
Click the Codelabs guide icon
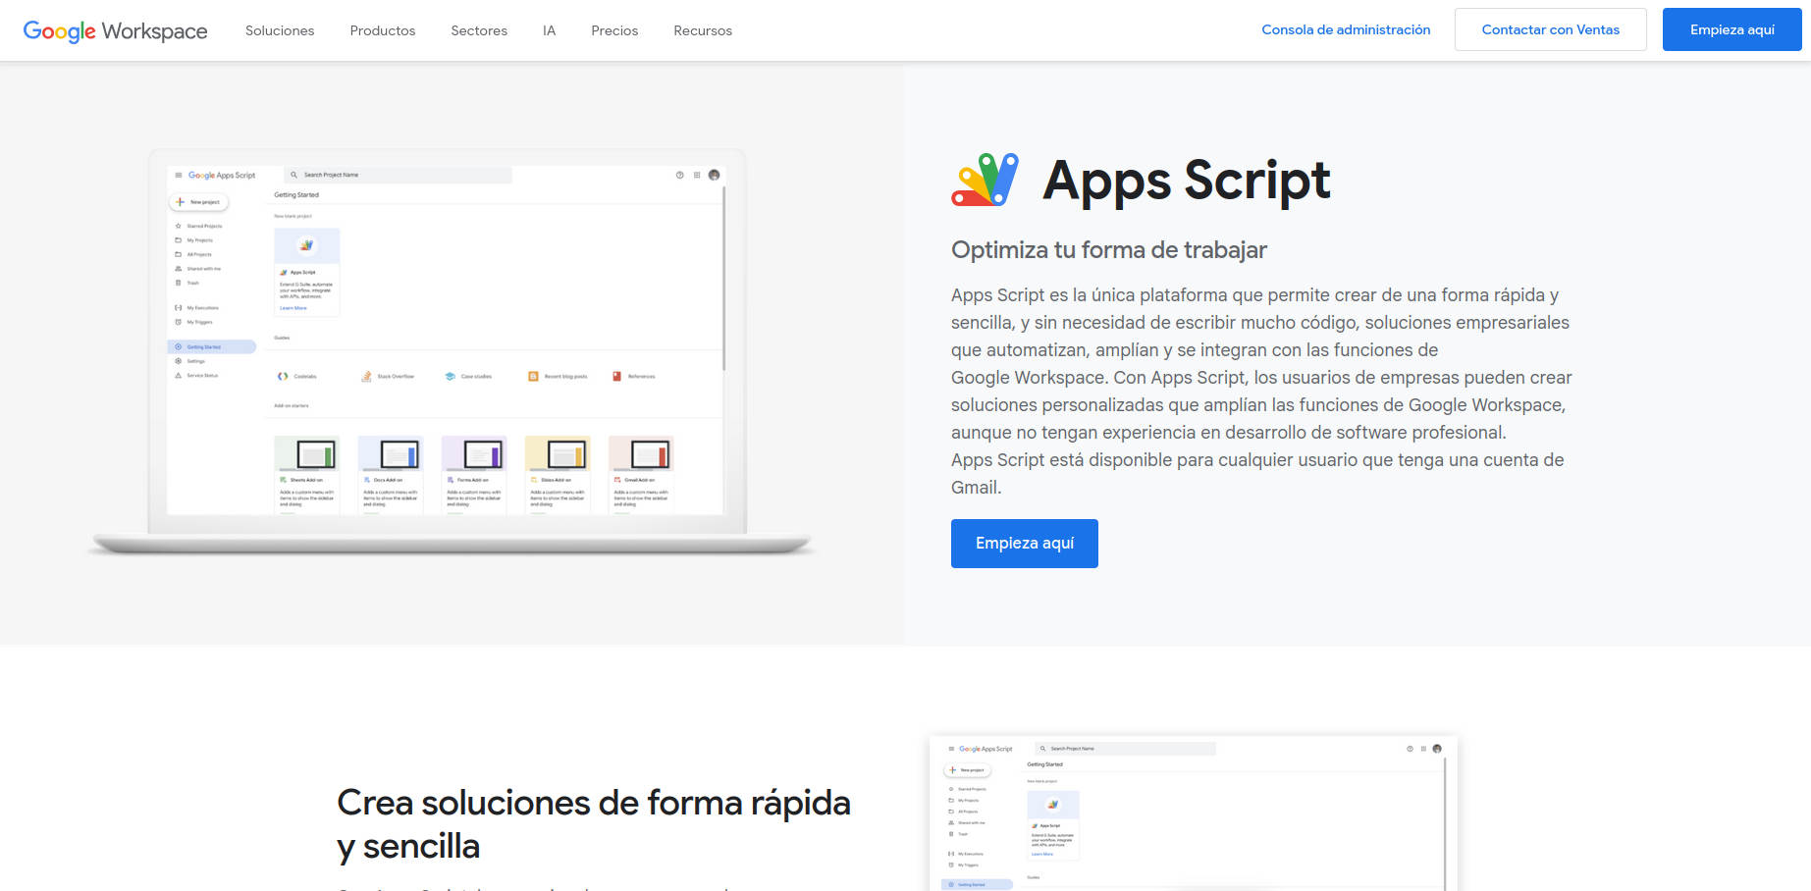tap(282, 376)
